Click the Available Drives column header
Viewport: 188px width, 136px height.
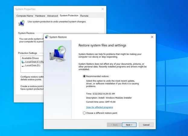30,58
